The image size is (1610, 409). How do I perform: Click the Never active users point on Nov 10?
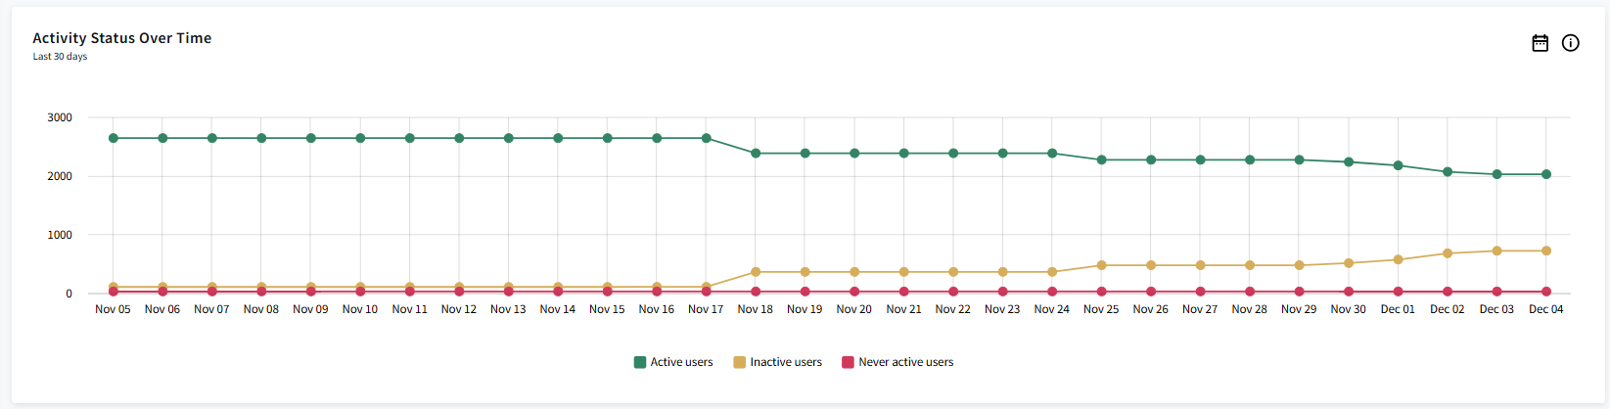(360, 292)
